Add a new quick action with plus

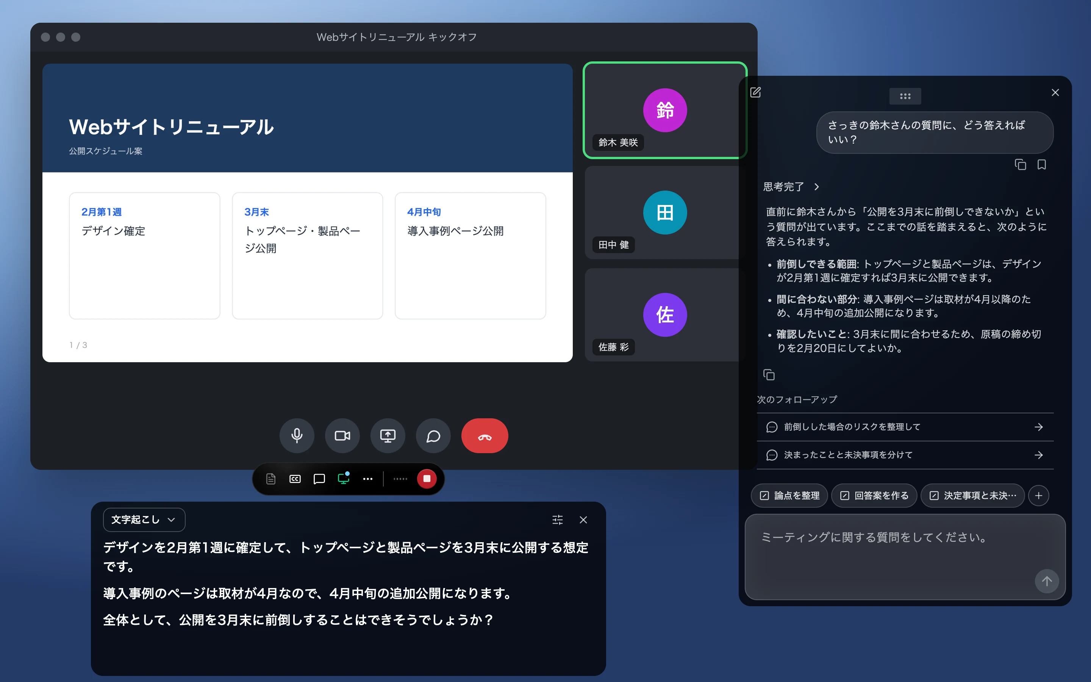coord(1039,496)
